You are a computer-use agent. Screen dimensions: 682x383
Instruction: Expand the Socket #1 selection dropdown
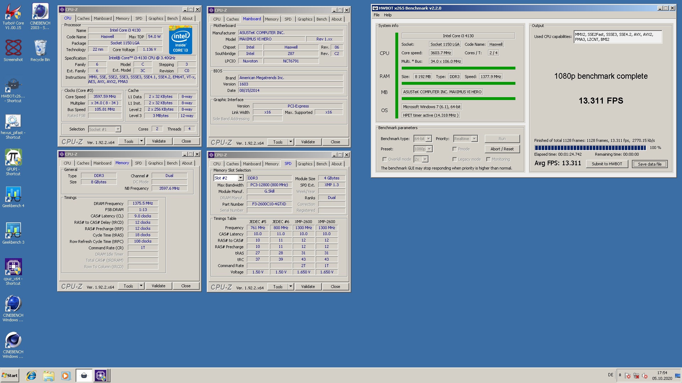(x=118, y=129)
